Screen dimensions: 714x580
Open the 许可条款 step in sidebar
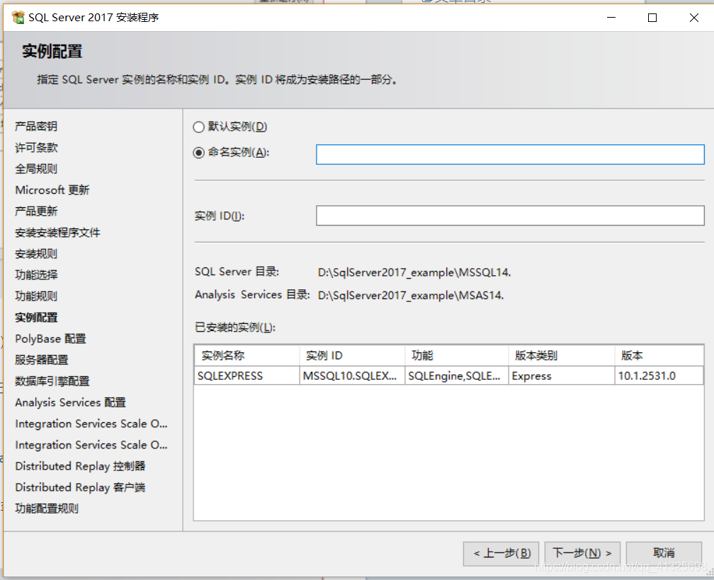pyautogui.click(x=36, y=148)
